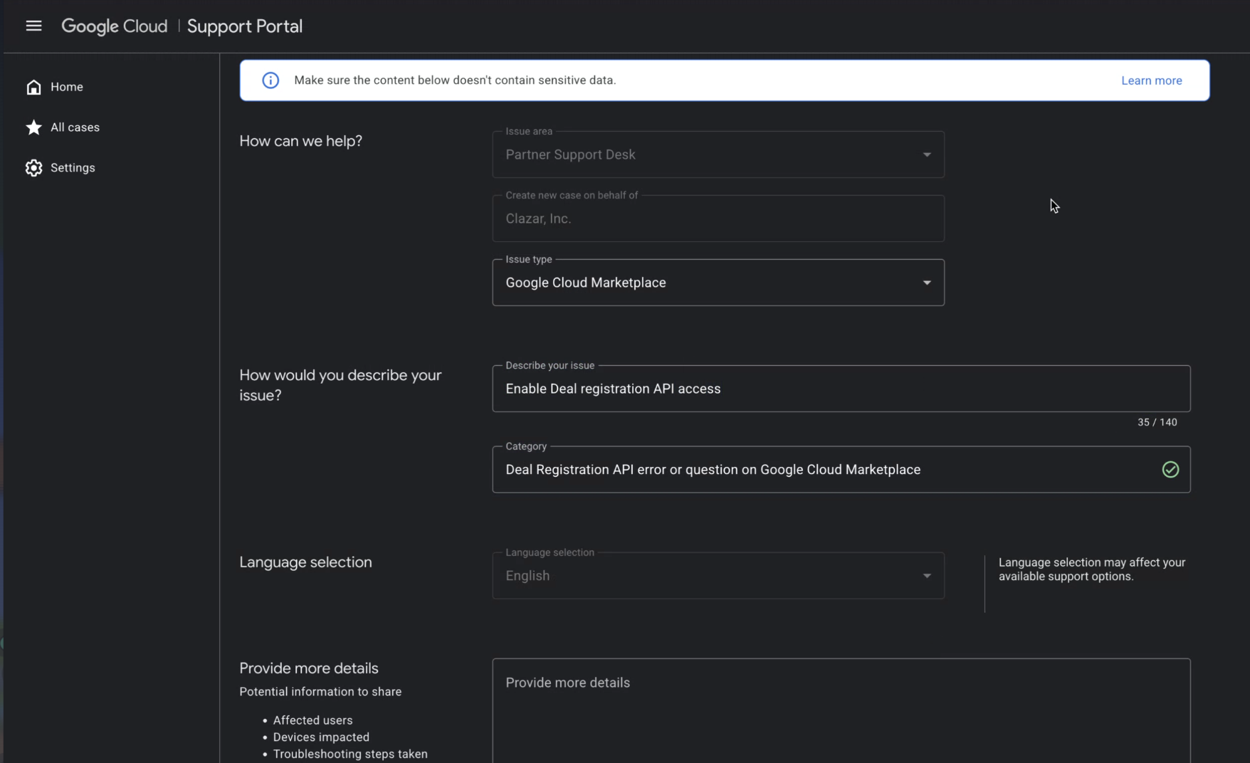The height and width of the screenshot is (763, 1250).
Task: Click the 'How can we help?' heading
Action: [301, 141]
